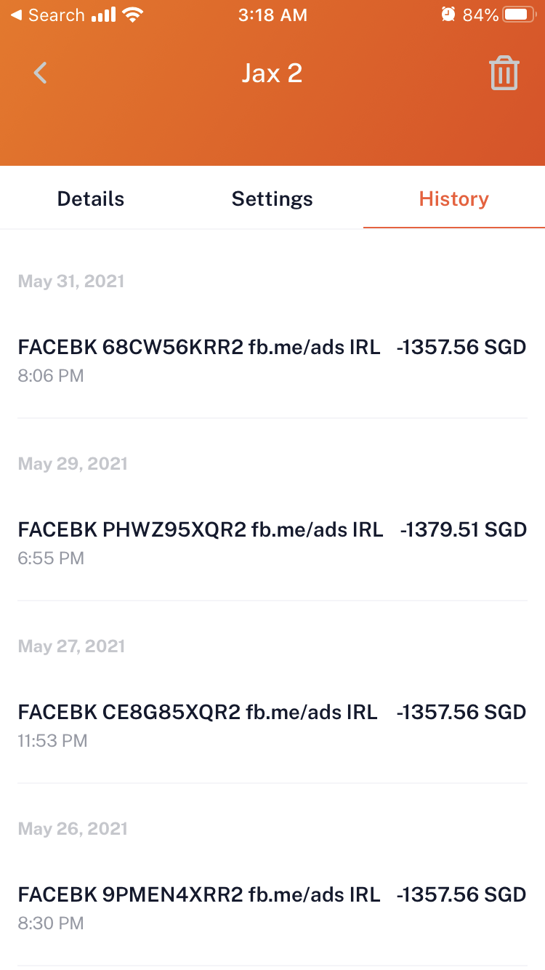Screen dimensions: 545x970
Task: Tap the 3:18 AM status bar clock
Action: click(272, 15)
